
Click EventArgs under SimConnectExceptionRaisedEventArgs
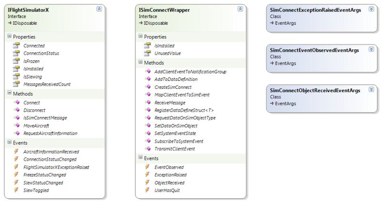(x=285, y=23)
